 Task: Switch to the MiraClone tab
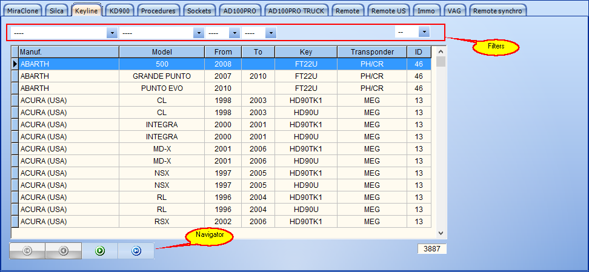point(23,11)
